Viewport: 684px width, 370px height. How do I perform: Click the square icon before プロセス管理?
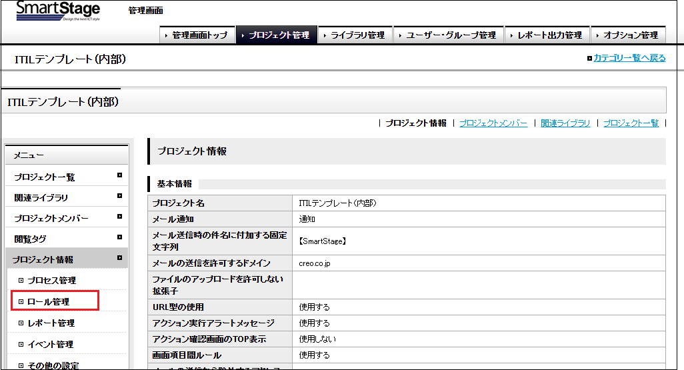[x=21, y=280]
